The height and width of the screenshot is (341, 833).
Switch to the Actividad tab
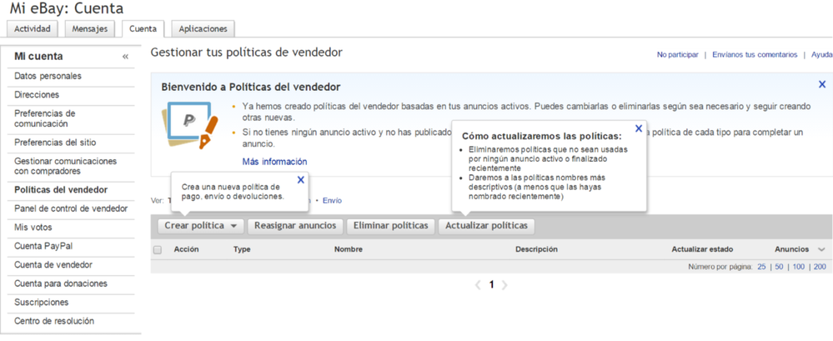coord(33,28)
